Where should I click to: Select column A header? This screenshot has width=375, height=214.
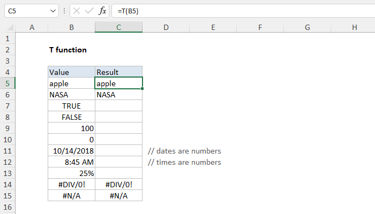[32, 27]
